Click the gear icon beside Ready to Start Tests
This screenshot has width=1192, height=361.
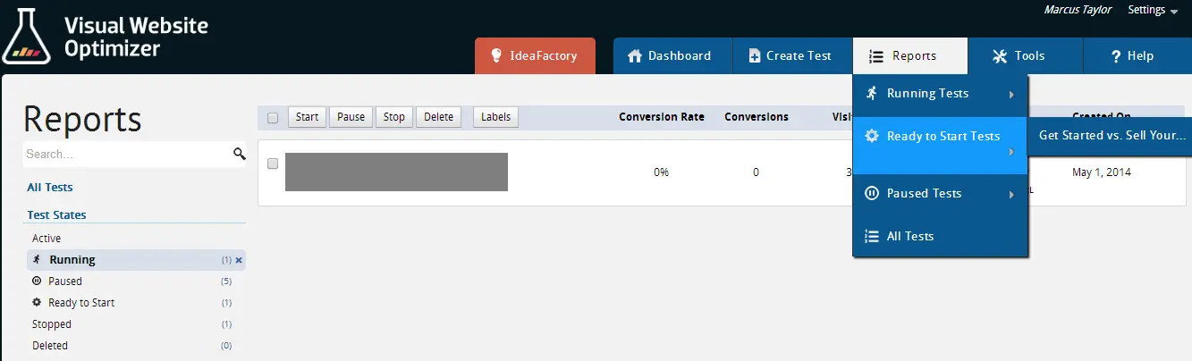click(x=871, y=136)
